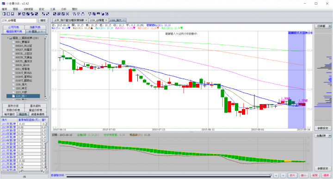This screenshot has width=333, height=179.
Task: Close the 上市_發行量加權股價指數 tab
Action: pyautogui.click(x=86, y=20)
